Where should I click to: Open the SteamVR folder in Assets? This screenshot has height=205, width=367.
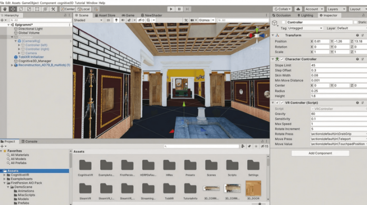[x=85, y=191]
